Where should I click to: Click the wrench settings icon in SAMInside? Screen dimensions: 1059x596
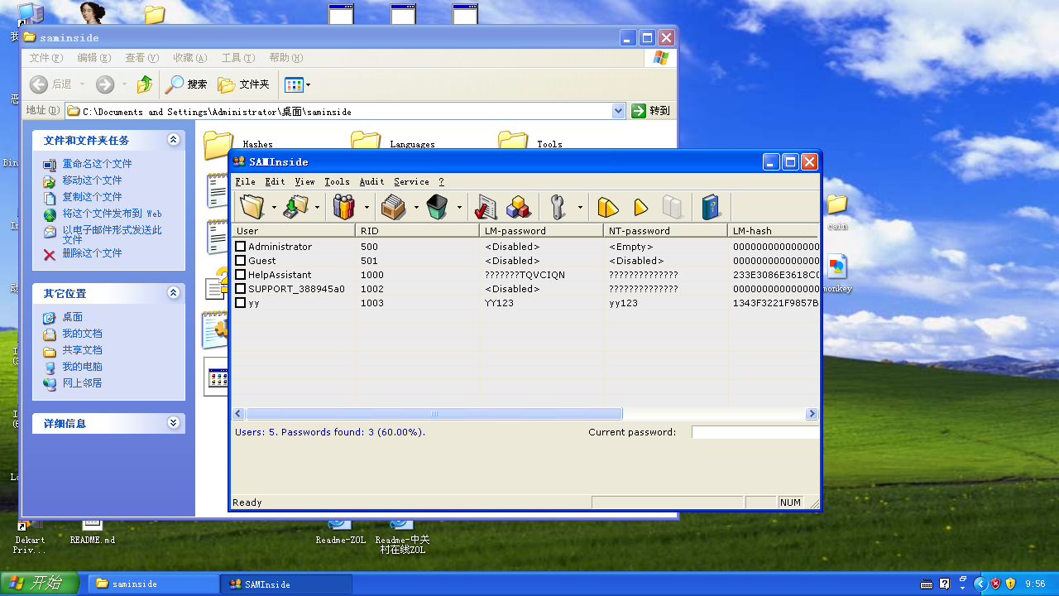pos(558,207)
